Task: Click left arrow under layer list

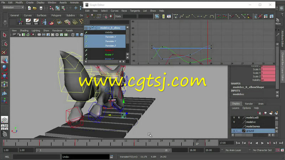Action: click(x=233, y=135)
